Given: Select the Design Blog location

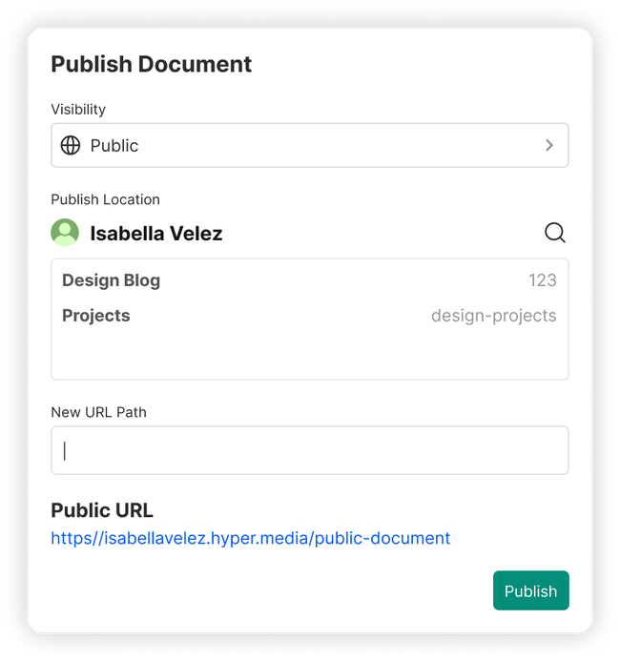Looking at the screenshot, I should tap(112, 280).
